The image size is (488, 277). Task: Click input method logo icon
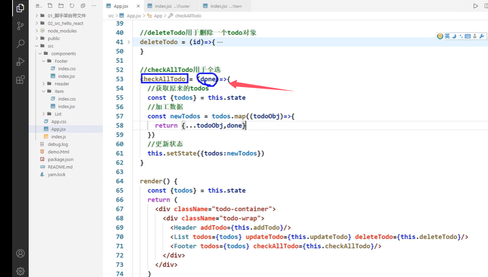(440, 36)
